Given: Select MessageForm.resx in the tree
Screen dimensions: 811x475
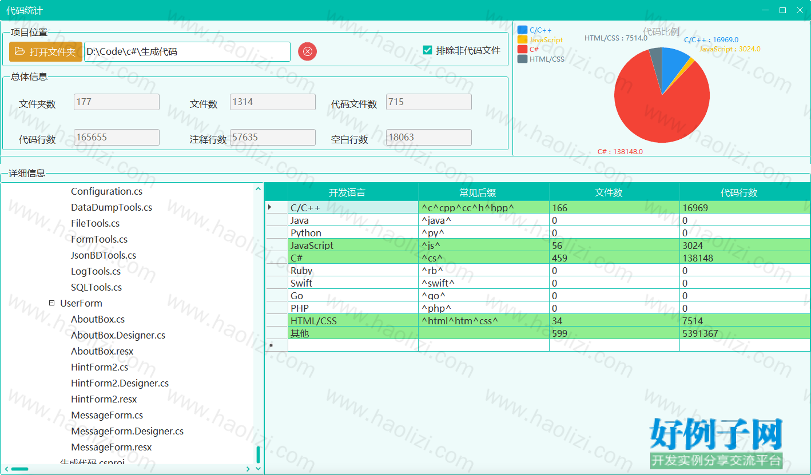Looking at the screenshot, I should point(112,447).
